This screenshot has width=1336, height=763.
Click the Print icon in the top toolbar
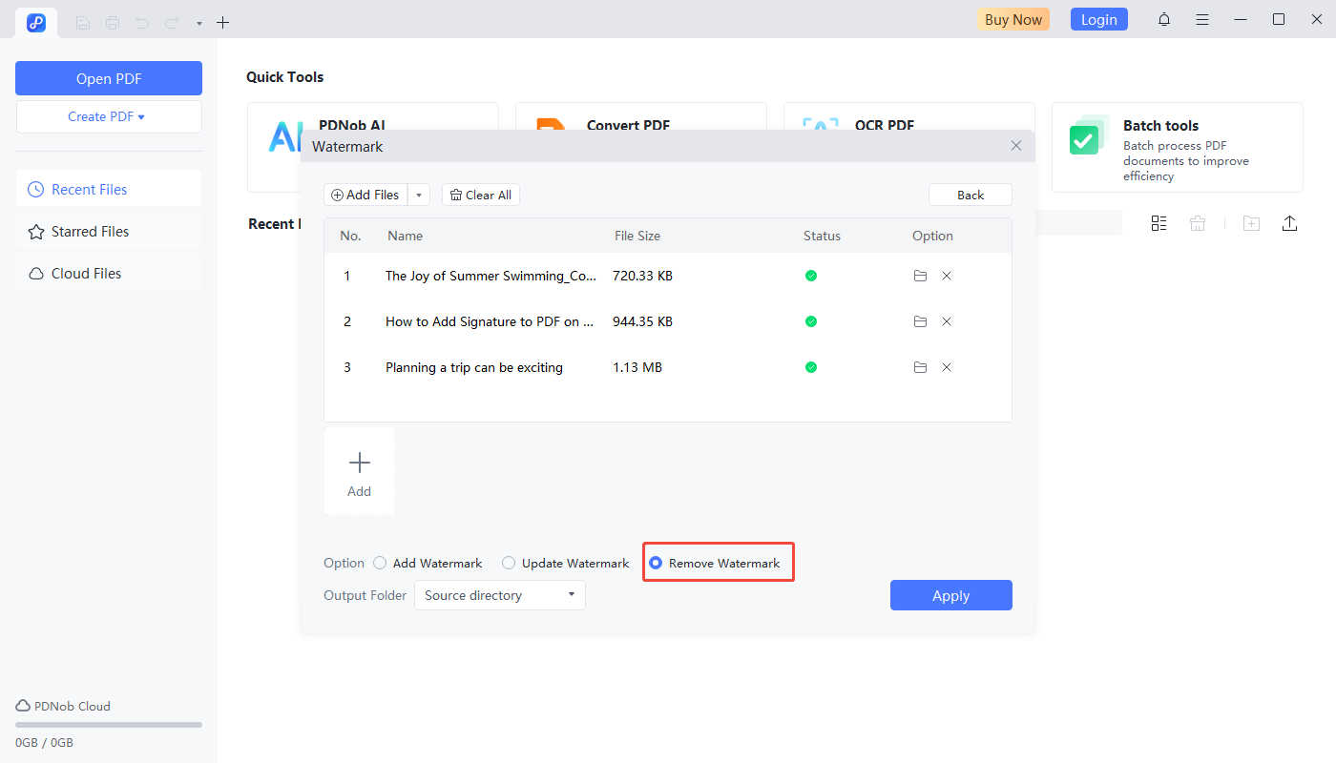(x=112, y=22)
